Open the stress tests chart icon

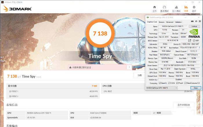coord(176,7)
